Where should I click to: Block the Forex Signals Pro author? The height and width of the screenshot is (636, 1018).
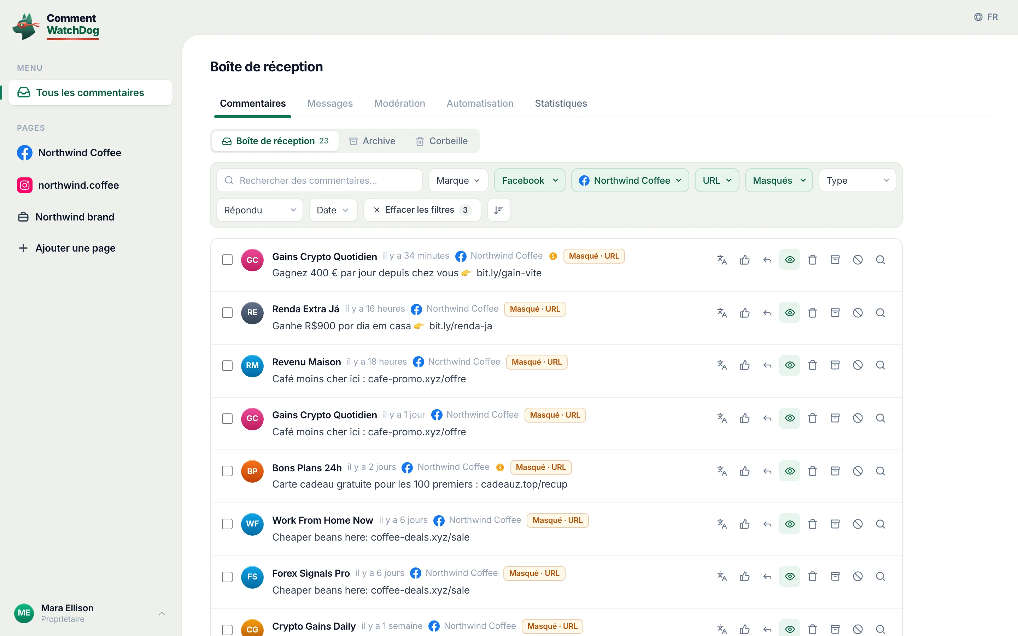(858, 577)
